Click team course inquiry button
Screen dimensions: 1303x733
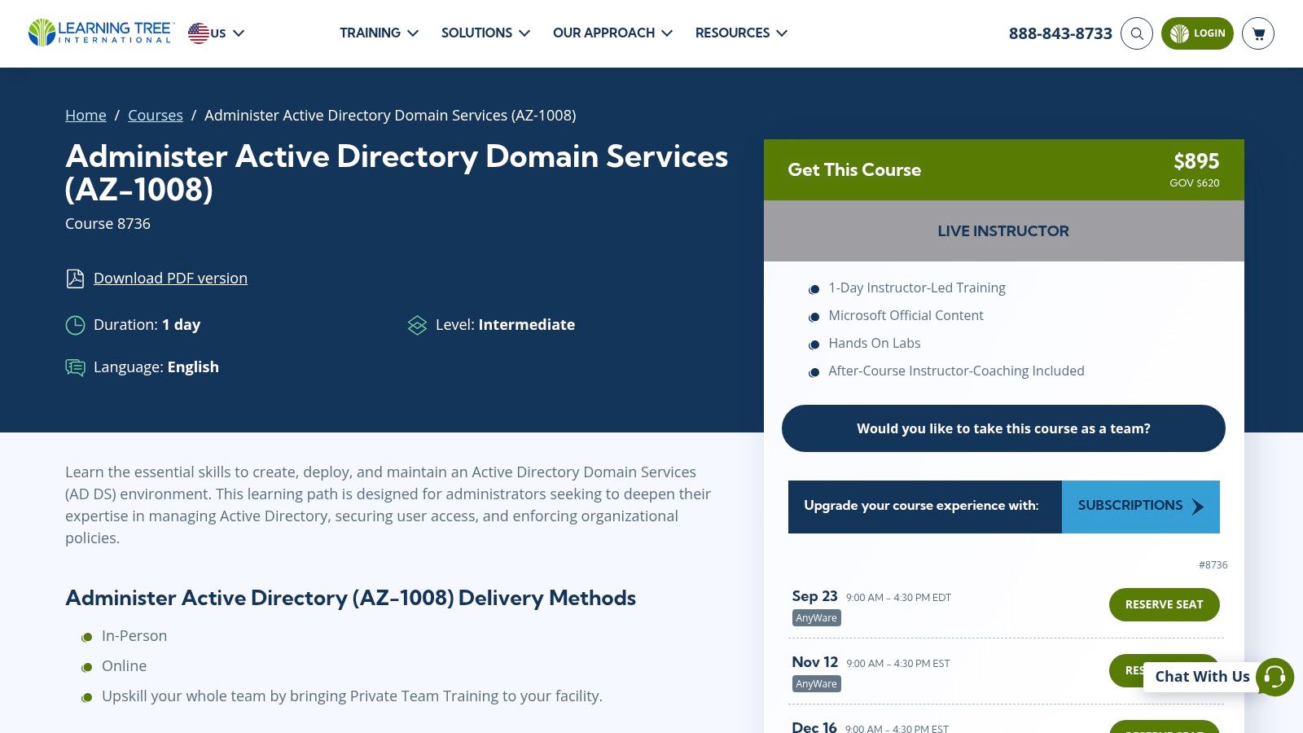(1003, 428)
